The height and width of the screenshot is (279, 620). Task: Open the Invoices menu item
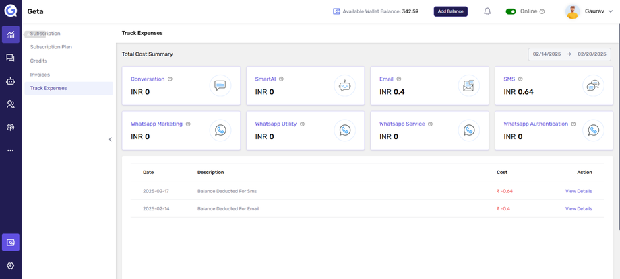(x=40, y=75)
